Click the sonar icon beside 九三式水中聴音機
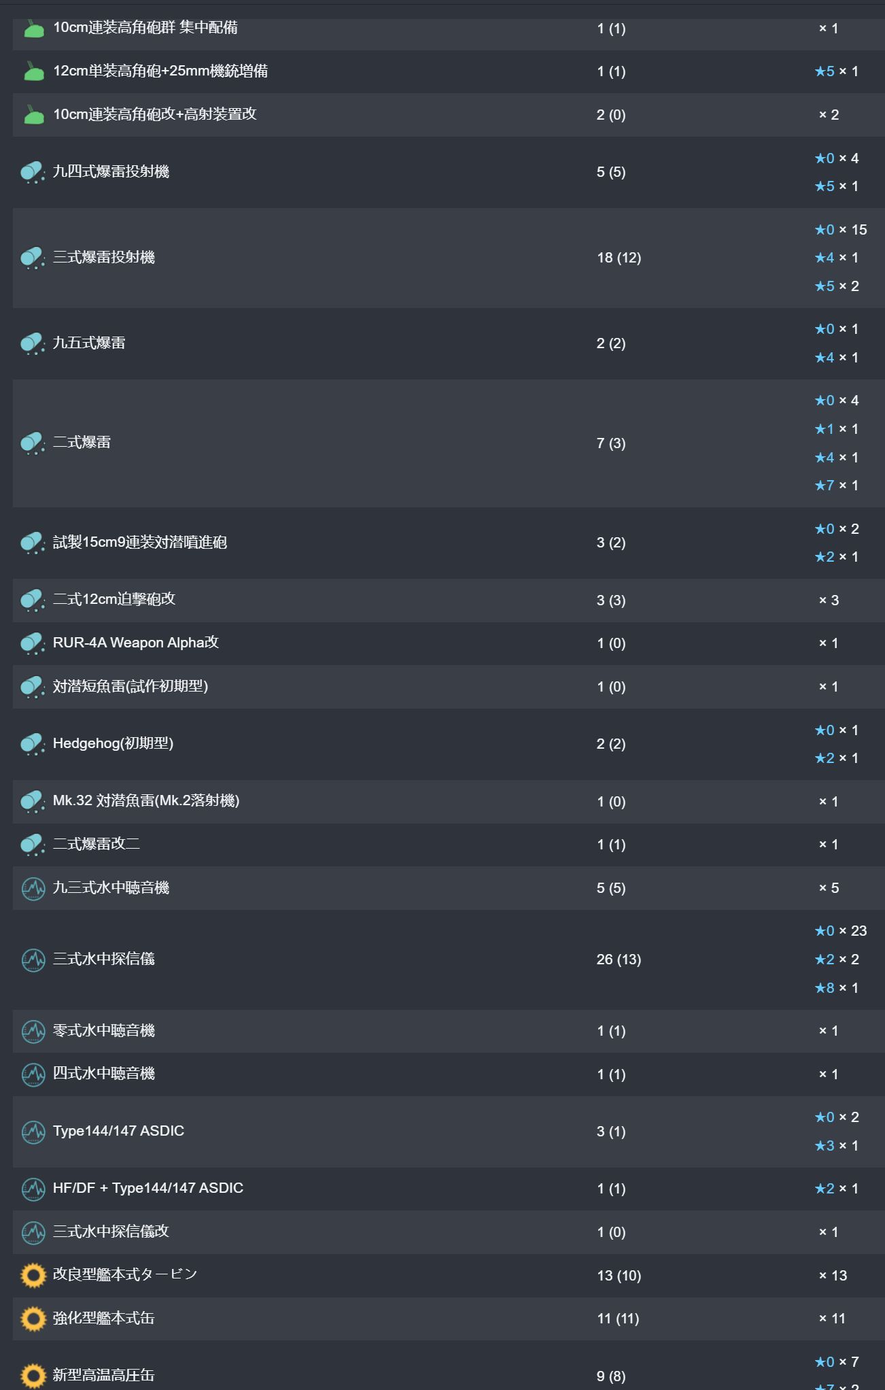This screenshot has height=1390, width=885. 33,888
